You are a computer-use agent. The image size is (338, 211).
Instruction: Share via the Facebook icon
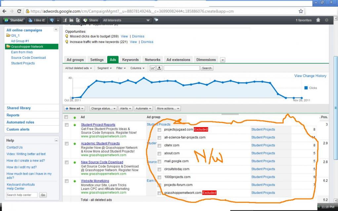65,20
